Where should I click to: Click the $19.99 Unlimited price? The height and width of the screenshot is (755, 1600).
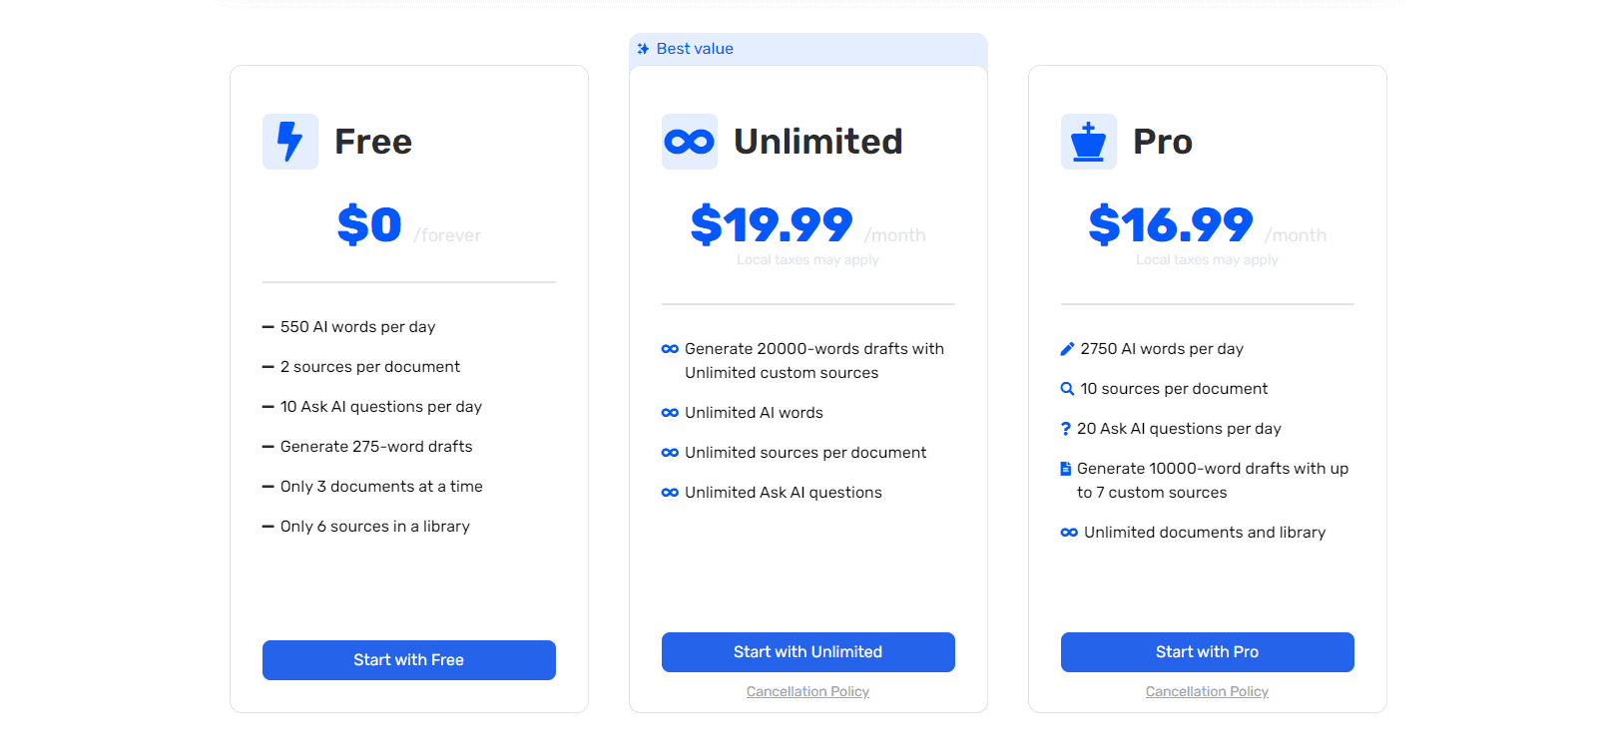click(x=772, y=224)
